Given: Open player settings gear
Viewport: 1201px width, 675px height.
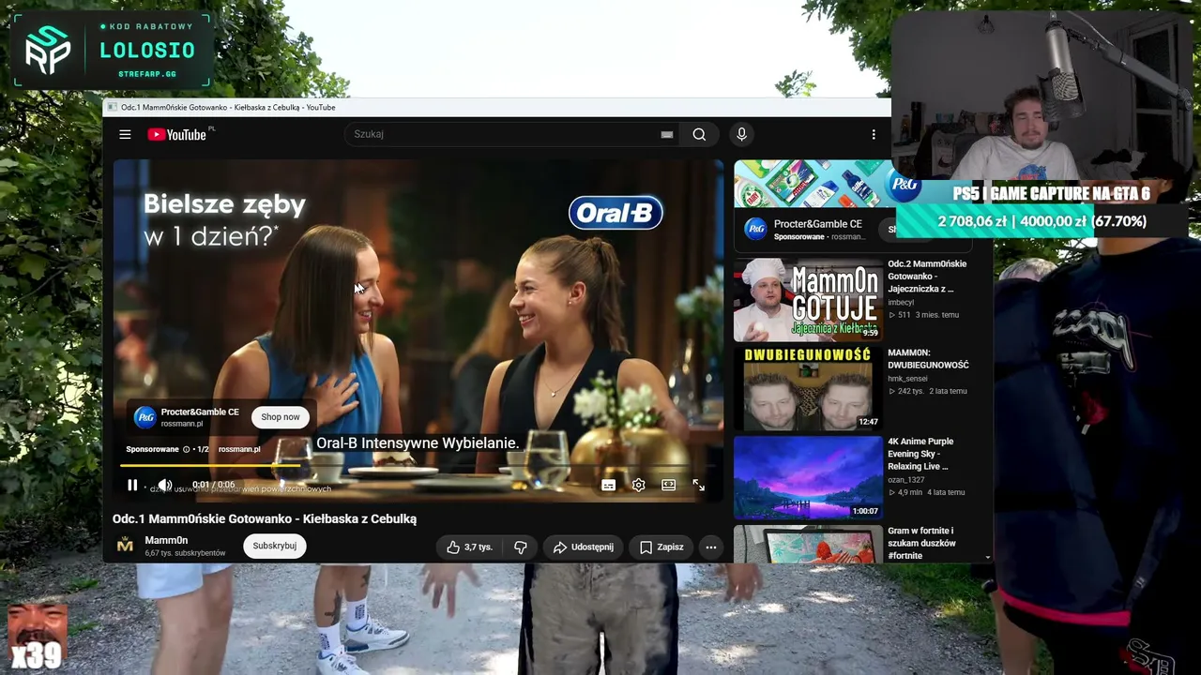Looking at the screenshot, I should tap(638, 485).
